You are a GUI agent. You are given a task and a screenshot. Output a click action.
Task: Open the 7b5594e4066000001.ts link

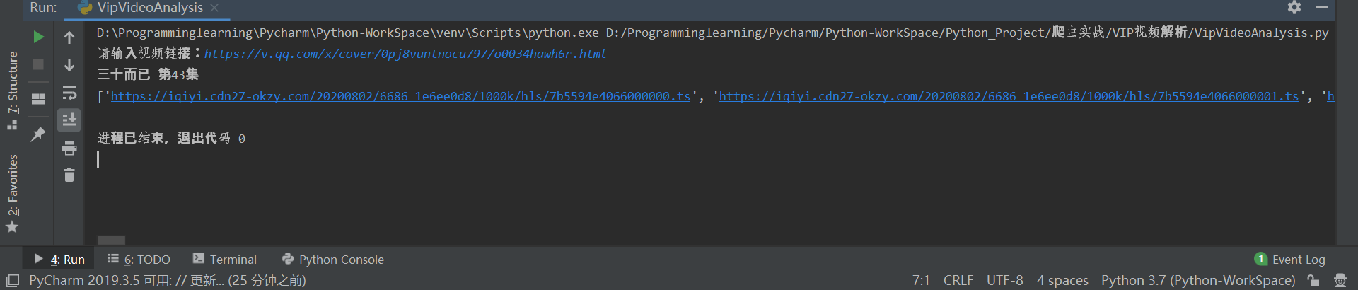pyautogui.click(x=1009, y=96)
